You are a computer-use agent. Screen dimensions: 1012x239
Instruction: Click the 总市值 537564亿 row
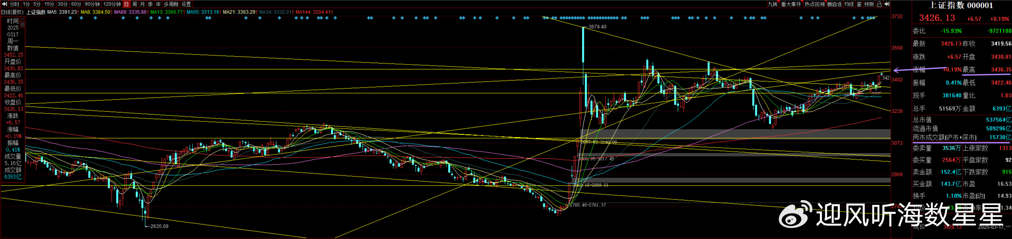tap(962, 120)
